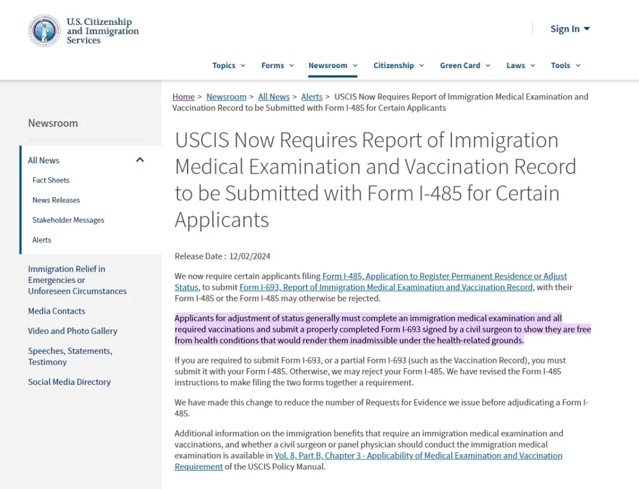The height and width of the screenshot is (489, 639).
Task: Click the USCIS seal logo
Action: point(44,31)
